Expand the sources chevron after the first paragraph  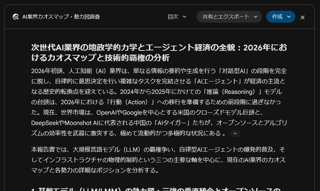point(235,134)
